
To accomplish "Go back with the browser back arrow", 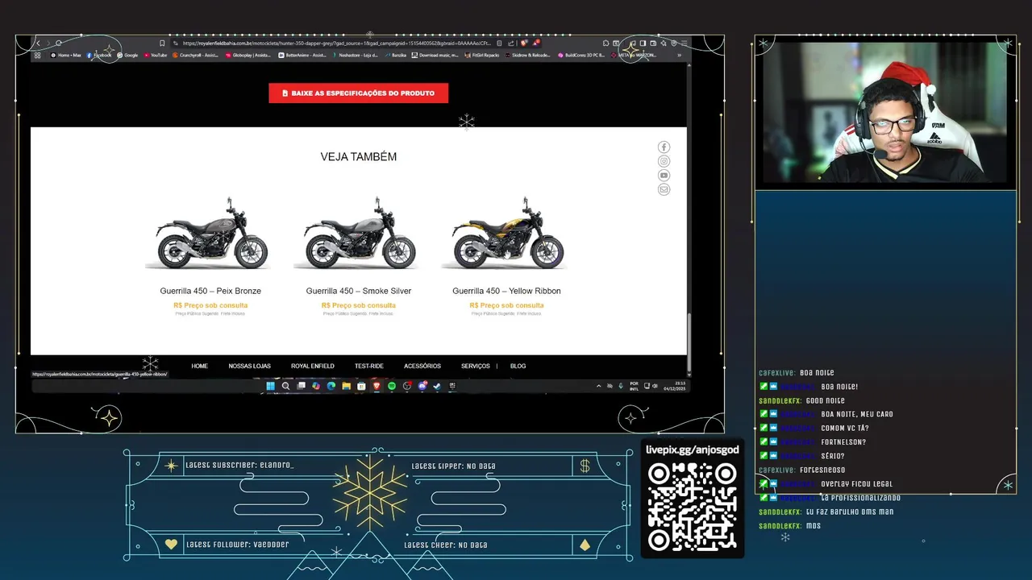I will [38, 43].
